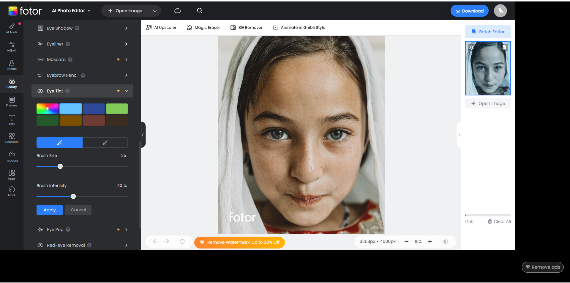Open Animate in Ghibli Style

tap(299, 28)
